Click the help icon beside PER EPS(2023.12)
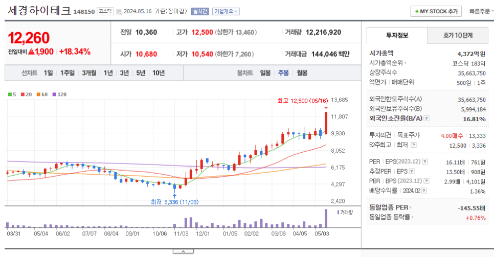Image resolution: width=494 pixels, height=257 pixels. (x=425, y=162)
